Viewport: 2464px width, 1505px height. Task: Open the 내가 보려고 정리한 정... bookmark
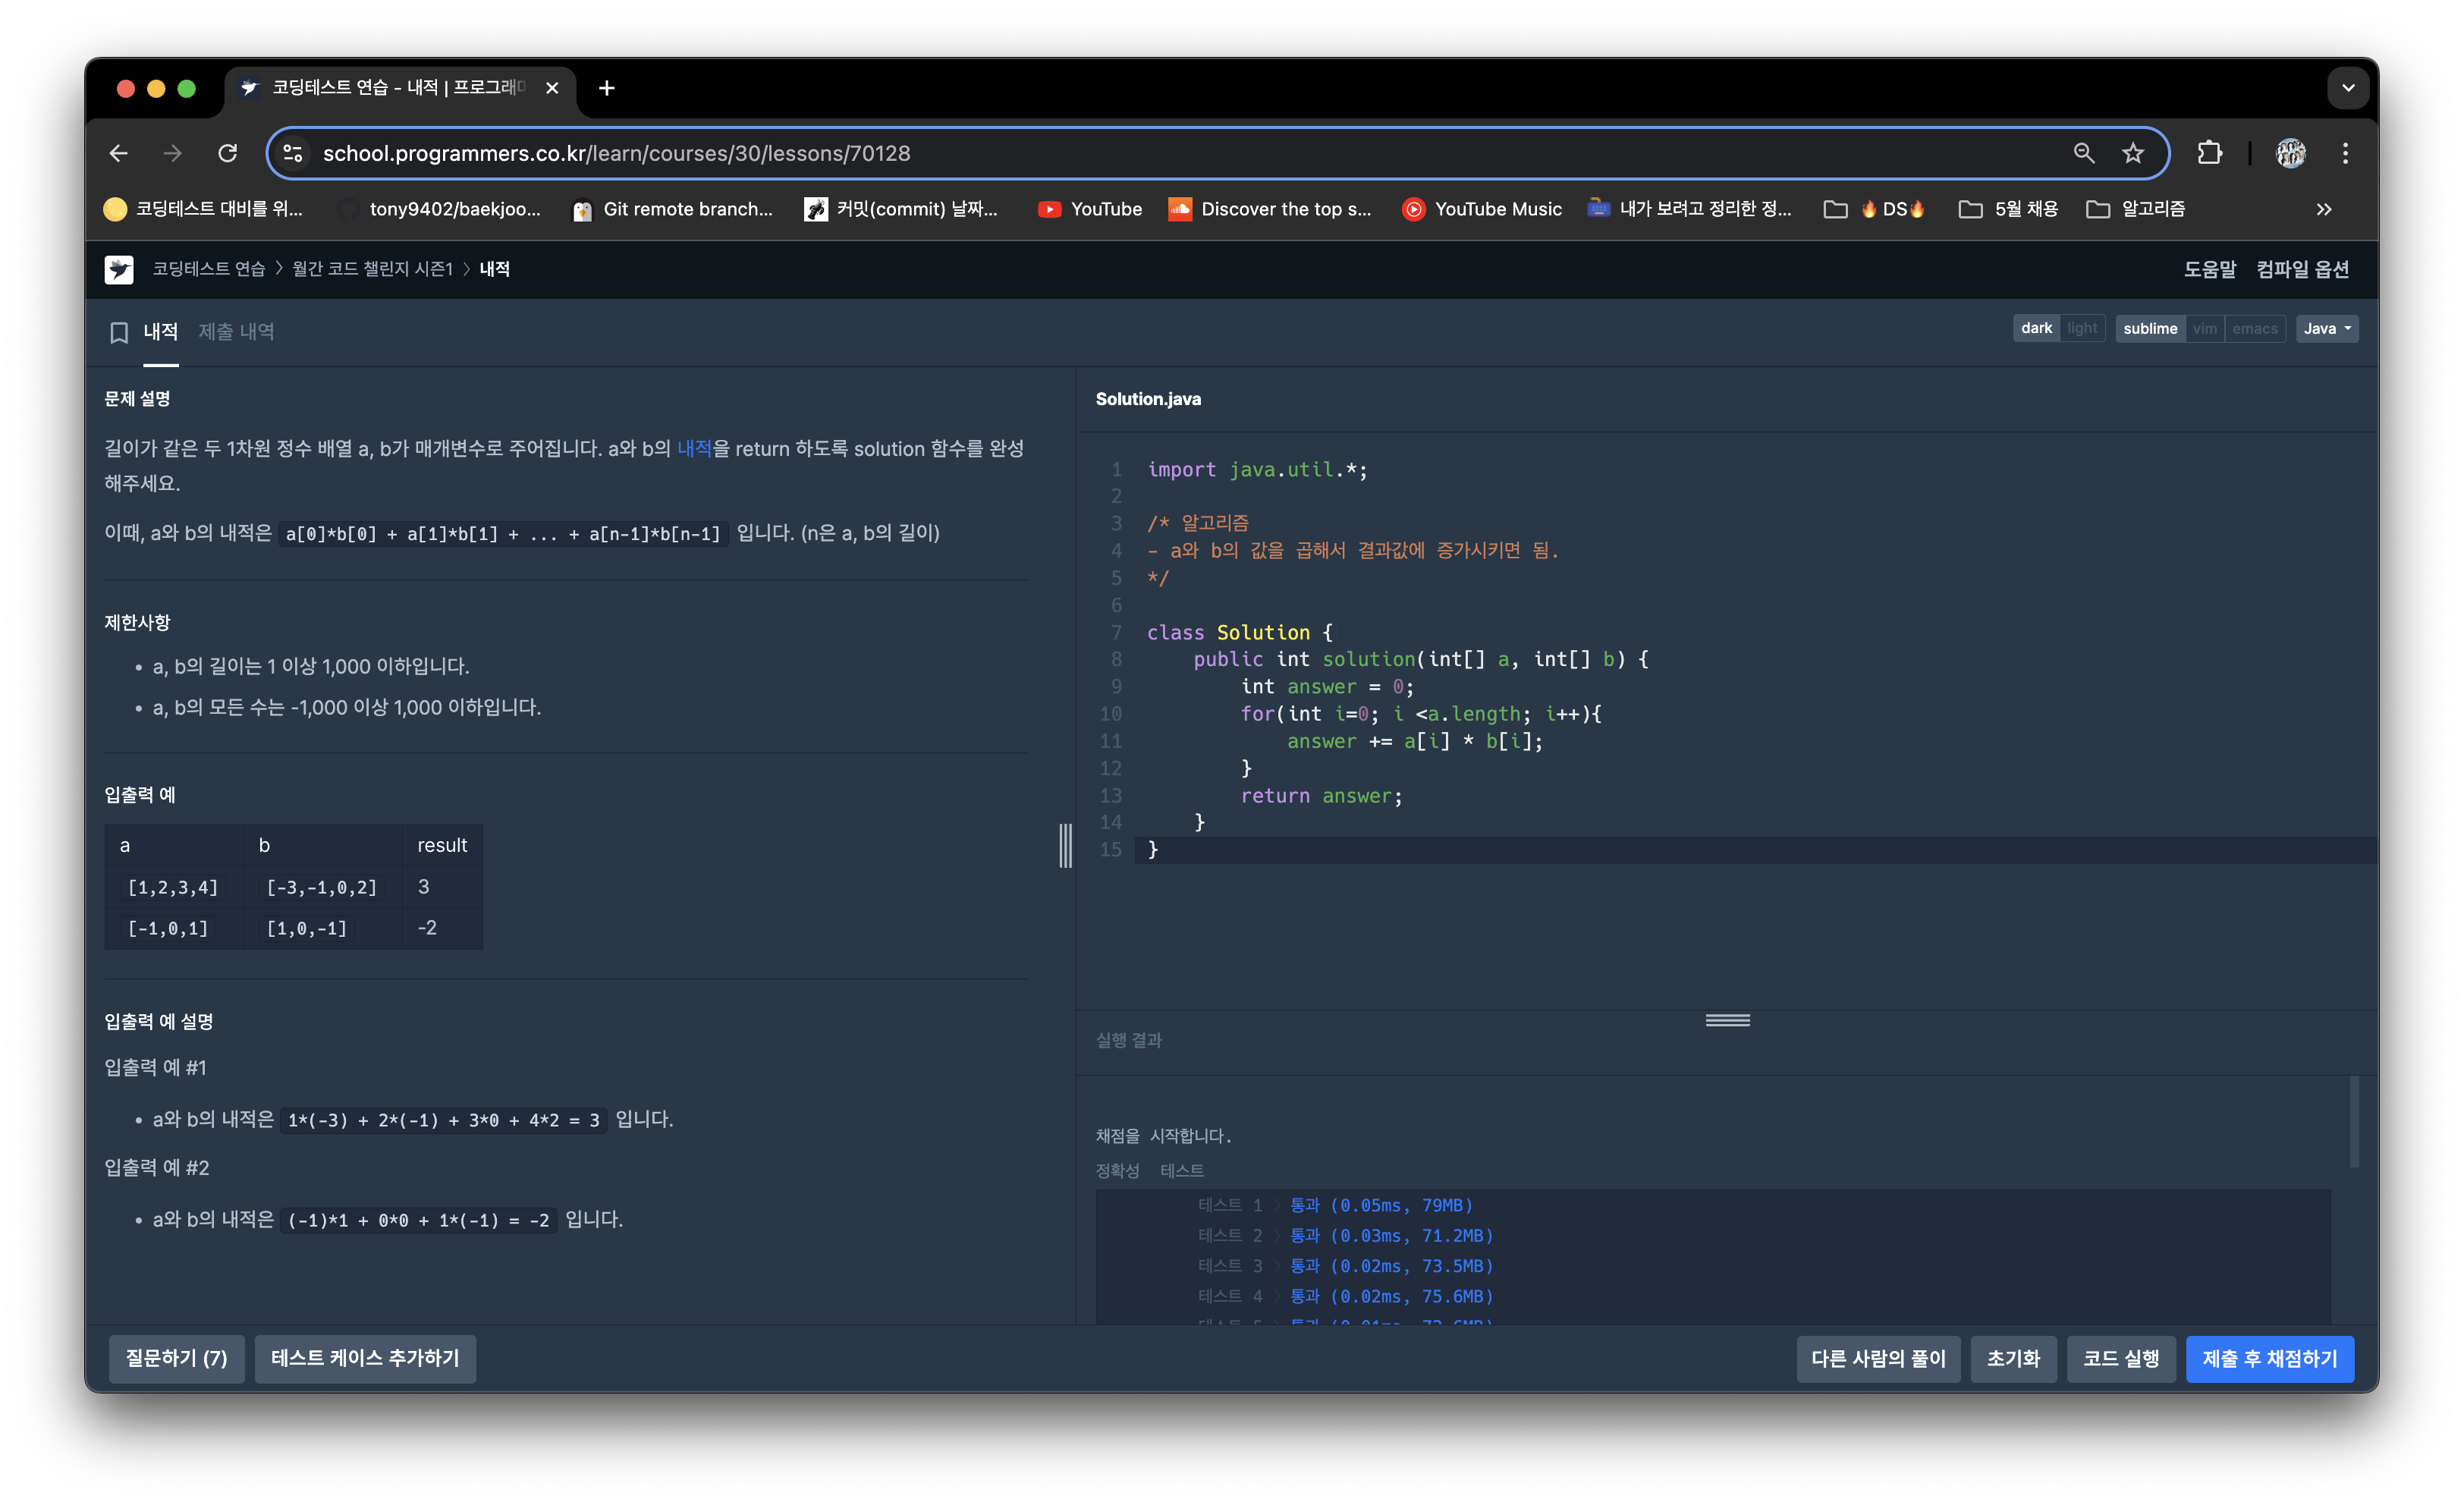[x=1690, y=209]
